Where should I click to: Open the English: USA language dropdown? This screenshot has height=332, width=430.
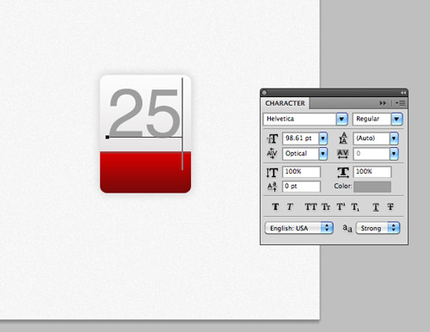click(x=298, y=228)
